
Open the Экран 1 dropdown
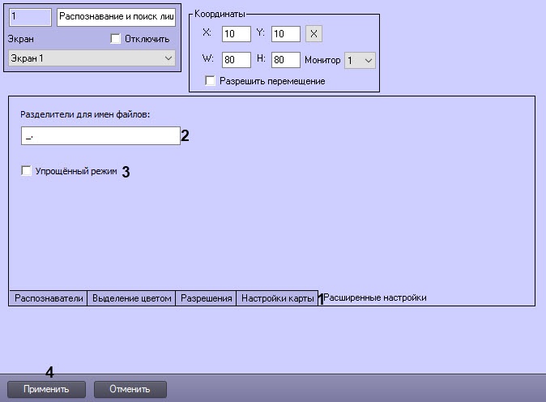pos(92,58)
